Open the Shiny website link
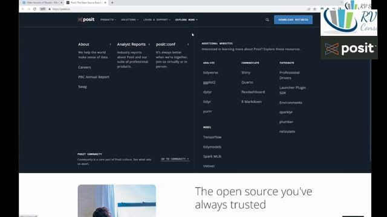387x217 pixels. [x=246, y=72]
